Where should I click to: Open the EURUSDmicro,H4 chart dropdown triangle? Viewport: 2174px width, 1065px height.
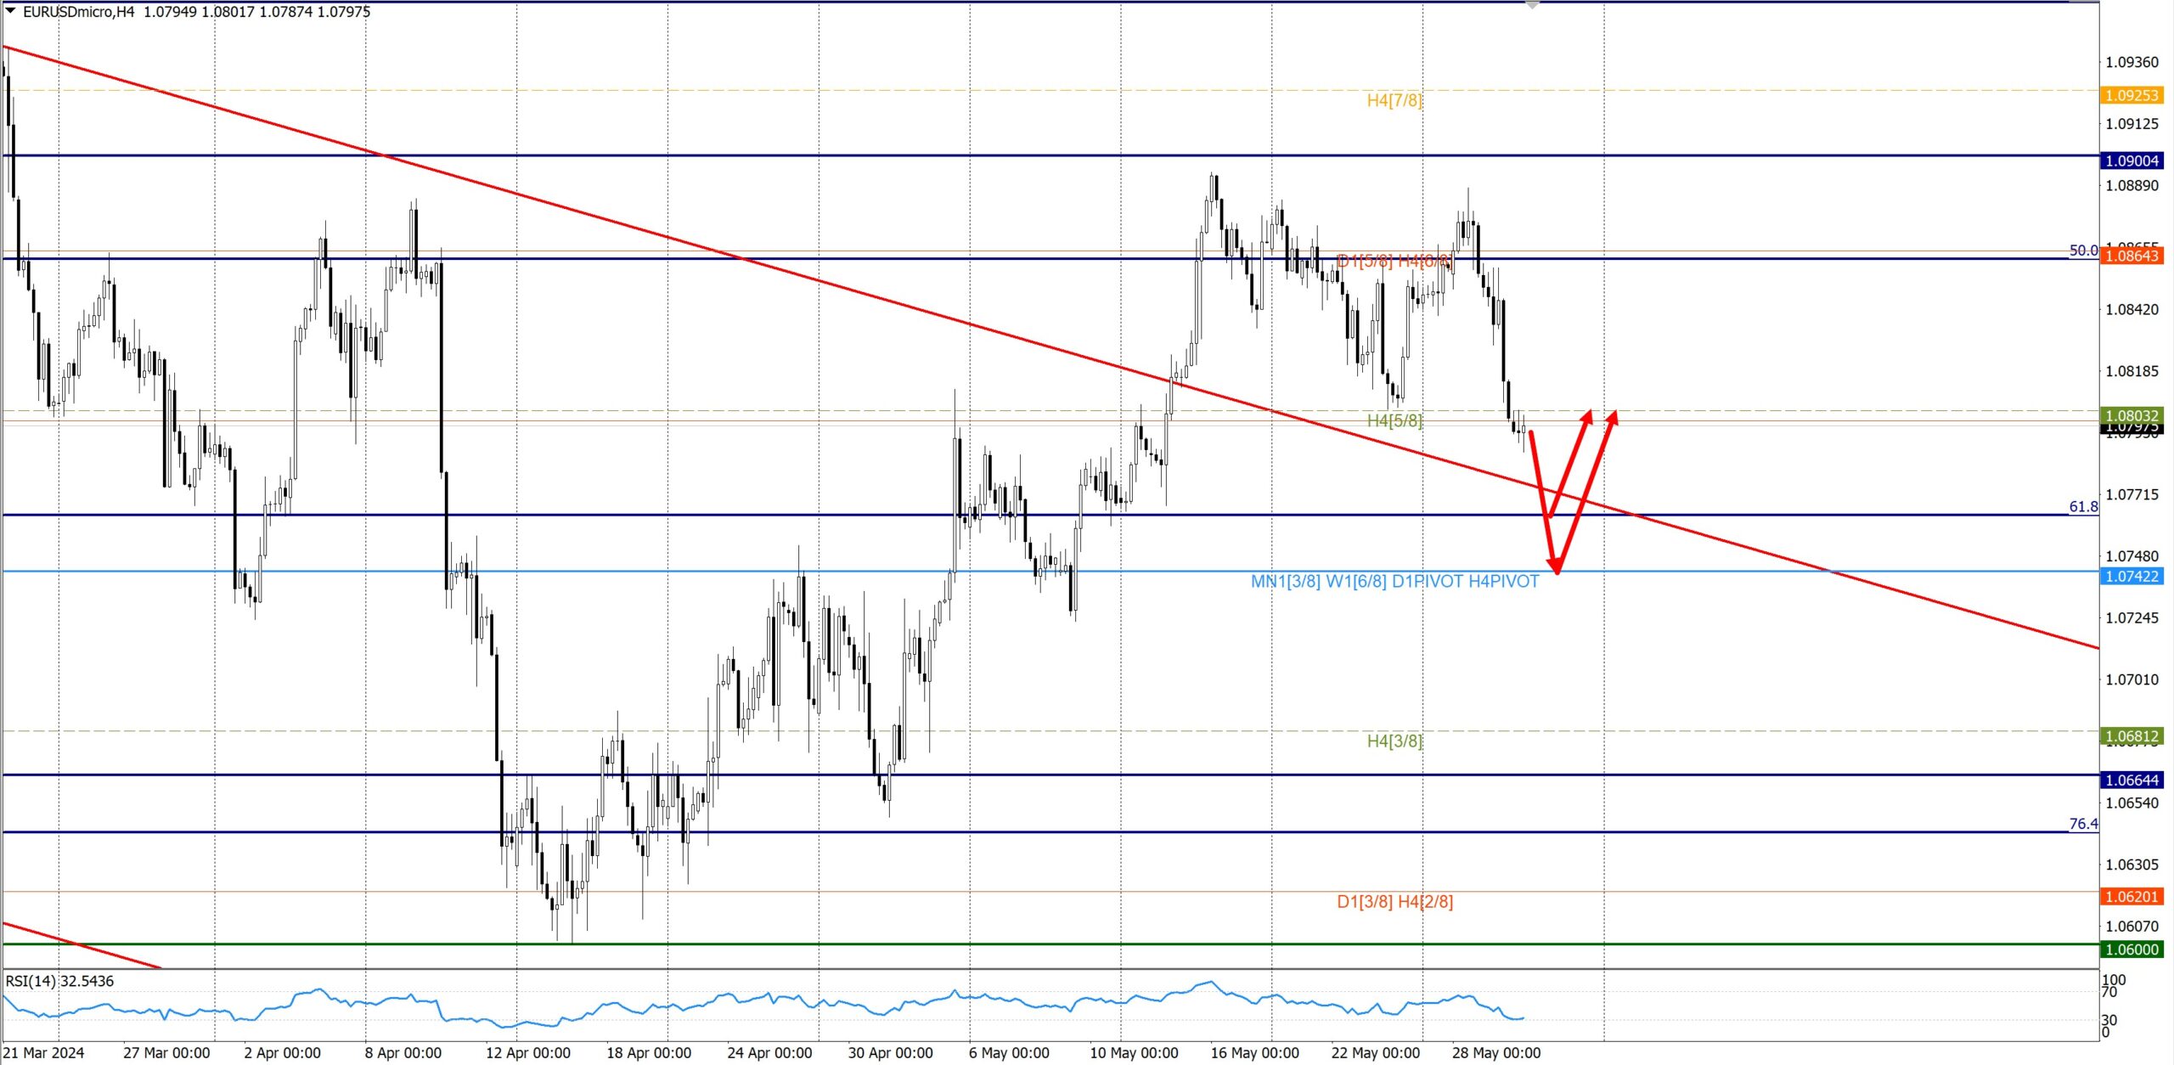(10, 11)
